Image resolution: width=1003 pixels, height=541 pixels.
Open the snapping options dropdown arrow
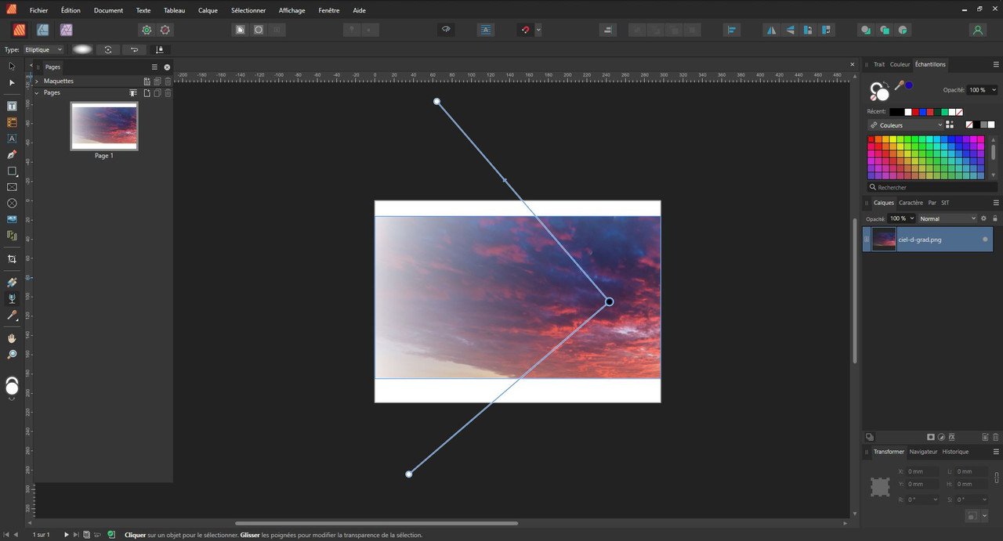click(538, 30)
